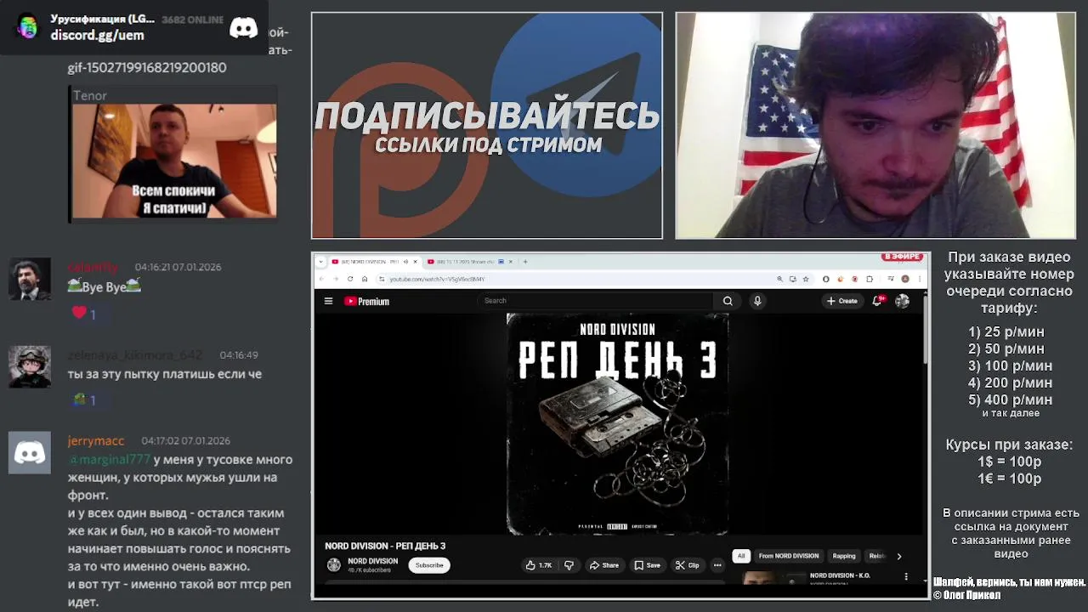Click zelenaya_kikimora avatar in chat
Screen dimensions: 1088x612
pos(30,366)
